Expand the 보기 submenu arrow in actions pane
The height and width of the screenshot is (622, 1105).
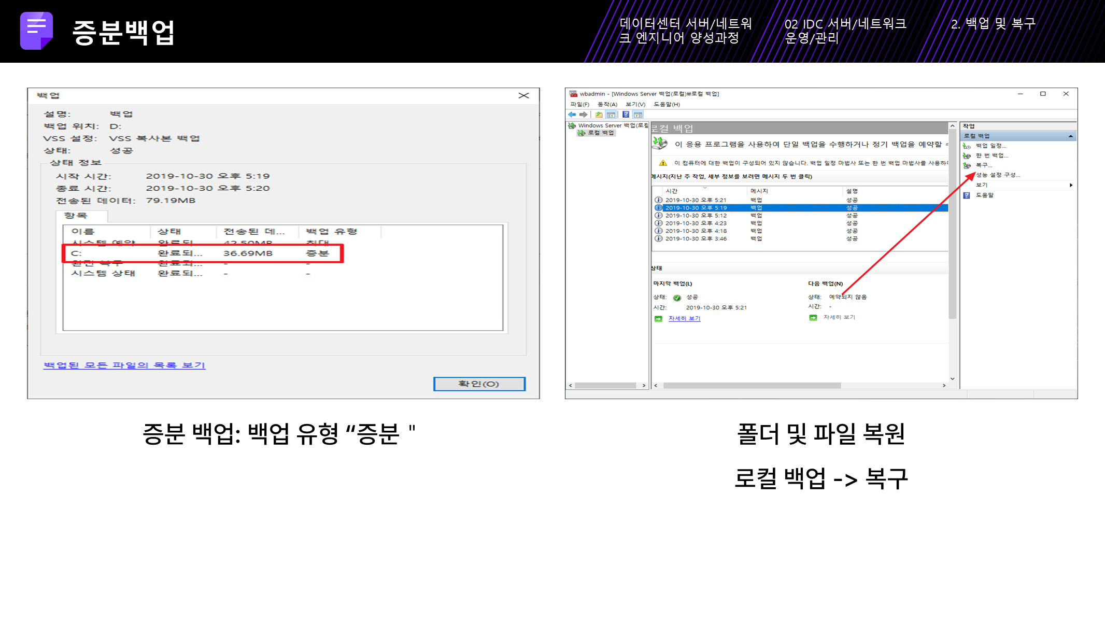(1071, 185)
